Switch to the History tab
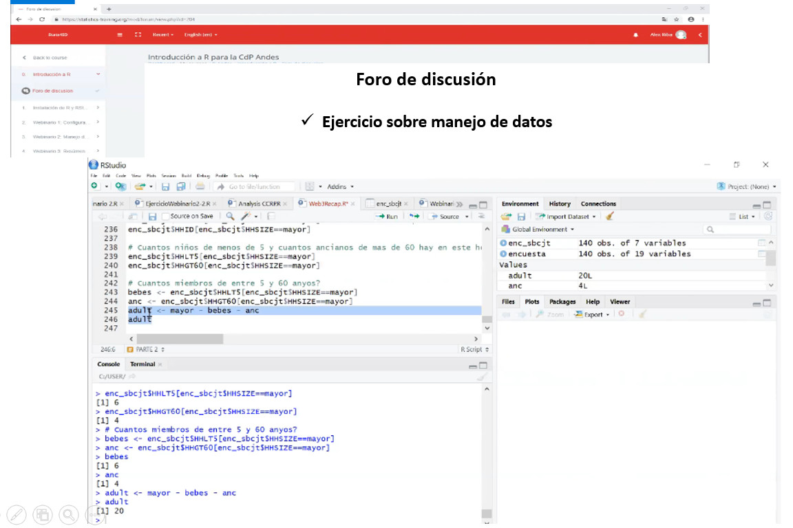 (559, 203)
